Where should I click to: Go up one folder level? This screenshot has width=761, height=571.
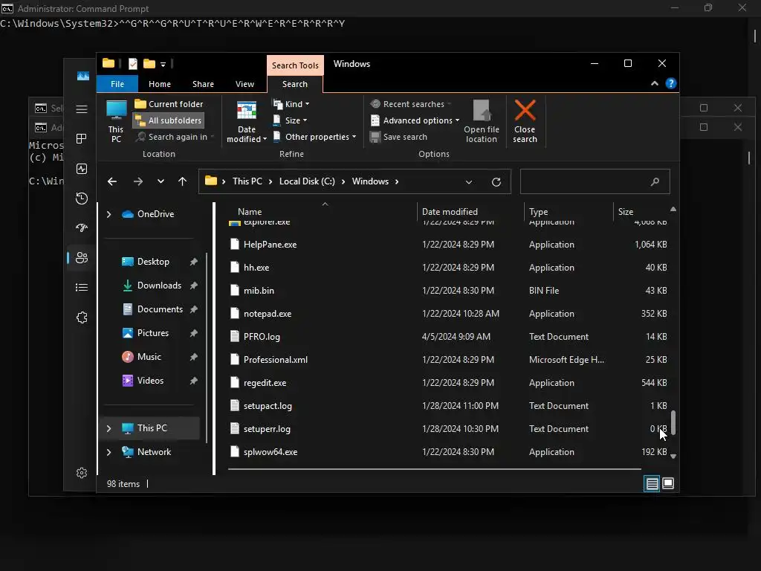[x=183, y=181]
